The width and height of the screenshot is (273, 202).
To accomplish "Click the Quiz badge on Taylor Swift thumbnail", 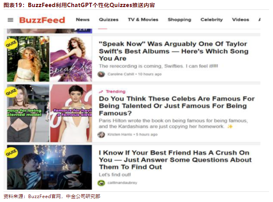I will 11,44.
